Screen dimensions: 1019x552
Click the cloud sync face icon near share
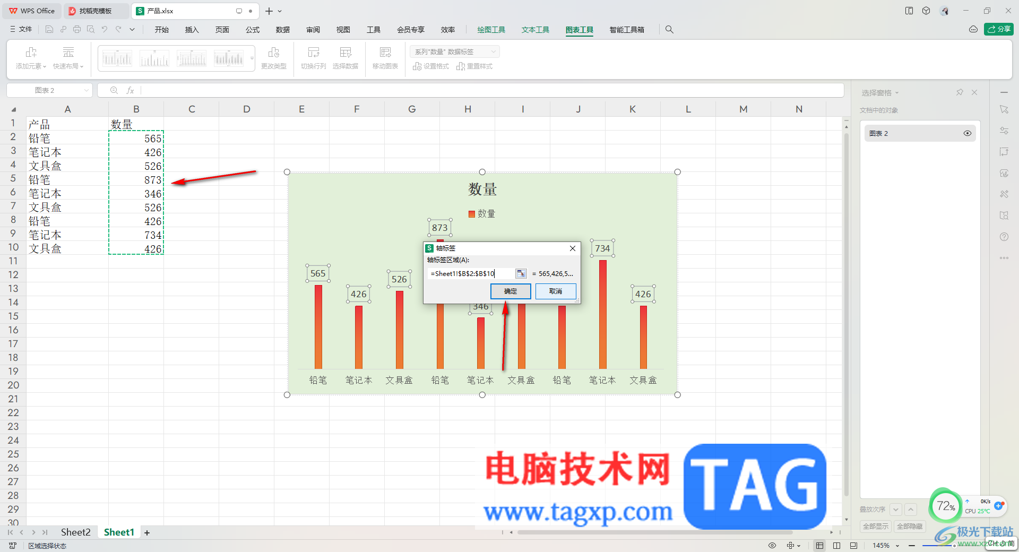(x=973, y=29)
